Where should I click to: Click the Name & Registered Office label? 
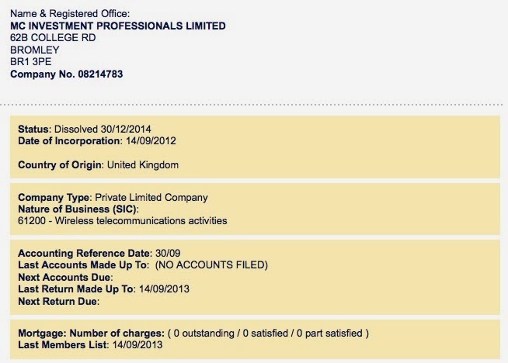pos(70,14)
